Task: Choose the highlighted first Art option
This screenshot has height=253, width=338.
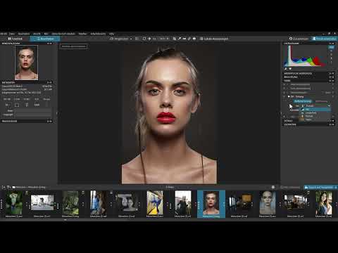Action: [x=315, y=110]
